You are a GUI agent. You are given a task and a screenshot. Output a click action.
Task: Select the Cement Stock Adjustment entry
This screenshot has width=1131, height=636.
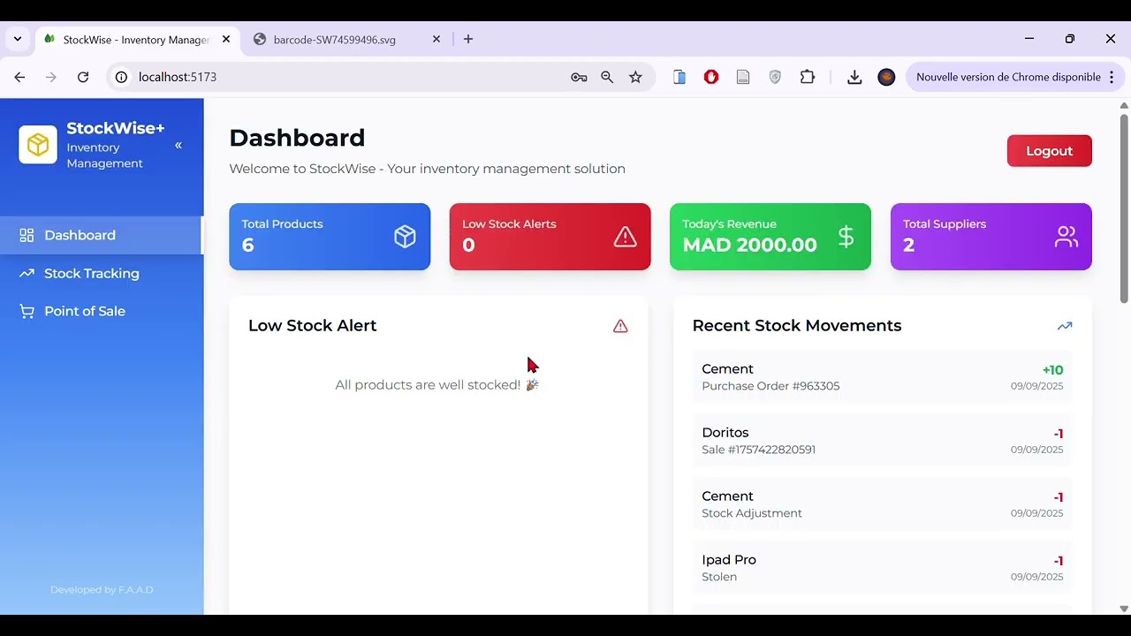[x=883, y=504]
